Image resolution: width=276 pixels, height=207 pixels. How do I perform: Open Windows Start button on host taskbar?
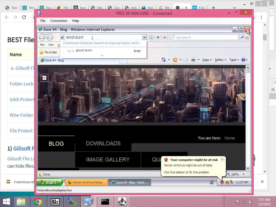click(6, 202)
